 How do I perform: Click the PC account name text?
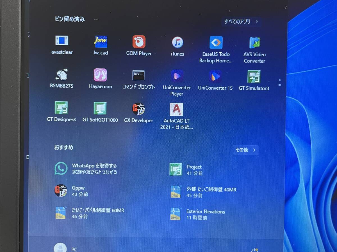tap(74, 249)
